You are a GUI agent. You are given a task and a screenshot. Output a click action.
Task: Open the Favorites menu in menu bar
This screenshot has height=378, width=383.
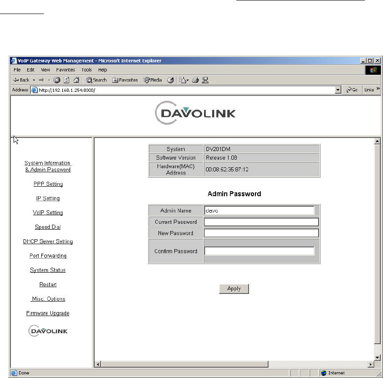click(66, 70)
